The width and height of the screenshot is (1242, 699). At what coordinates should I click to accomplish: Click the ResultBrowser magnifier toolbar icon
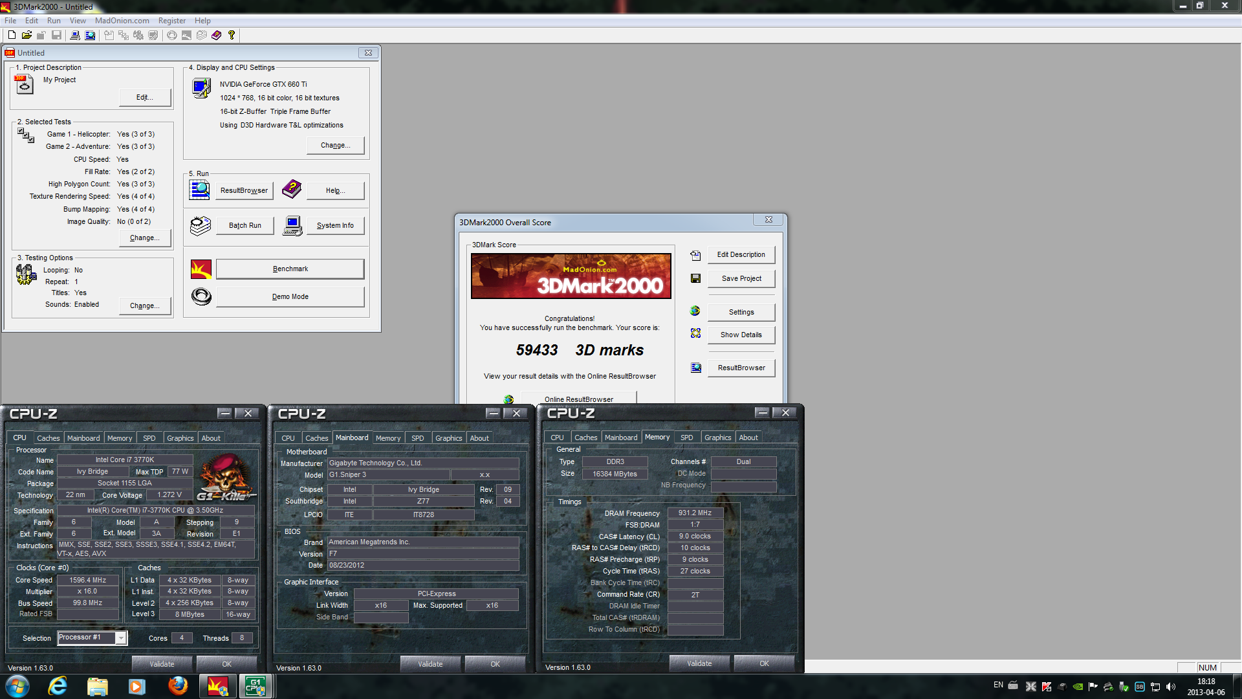[90, 35]
